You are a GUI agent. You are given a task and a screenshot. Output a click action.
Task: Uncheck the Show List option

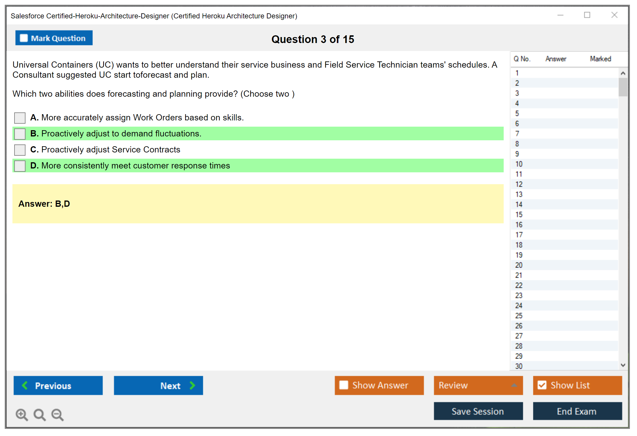[542, 385]
